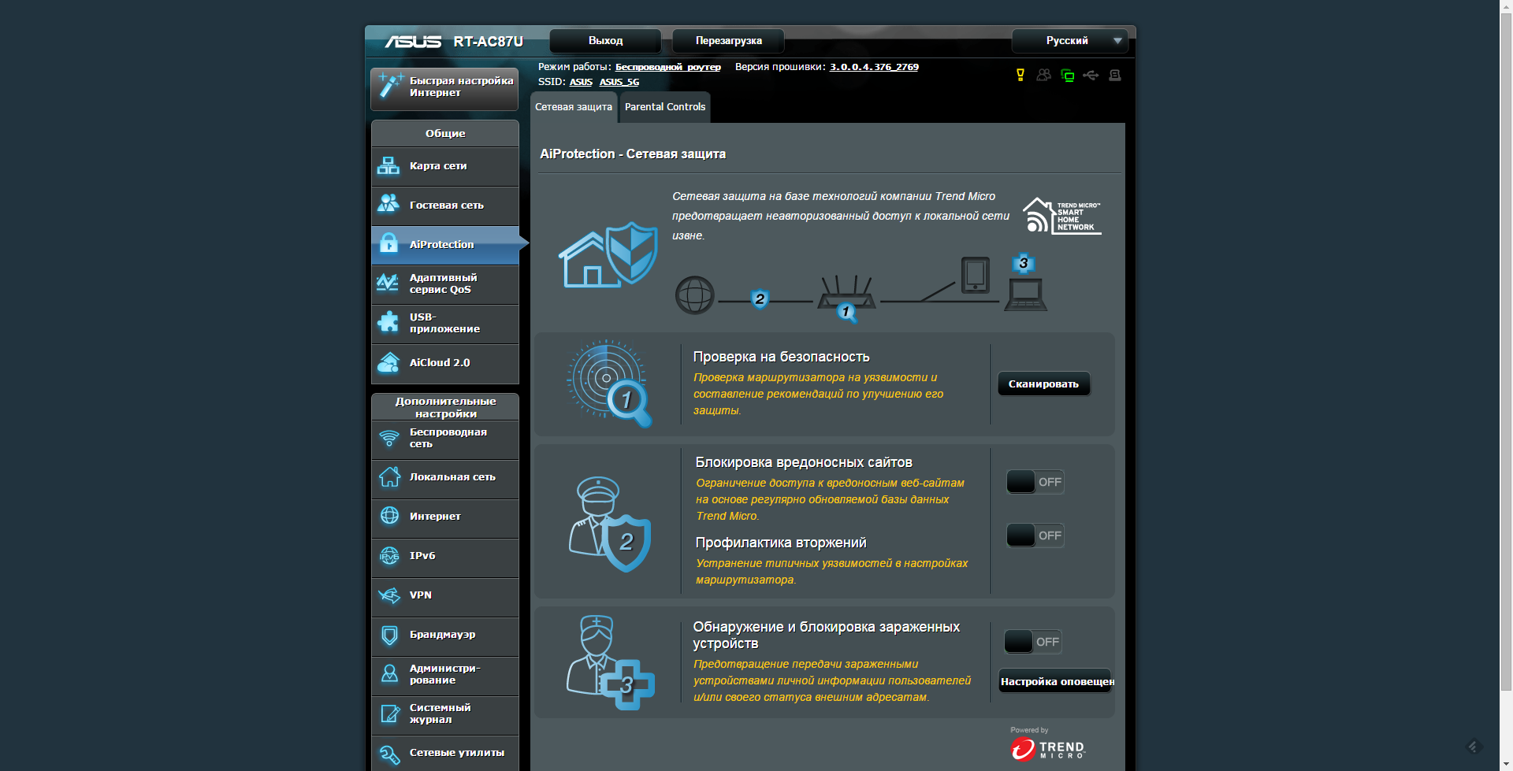Click the ASUS SSID link
Image resolution: width=1513 pixels, height=771 pixels.
(x=581, y=82)
